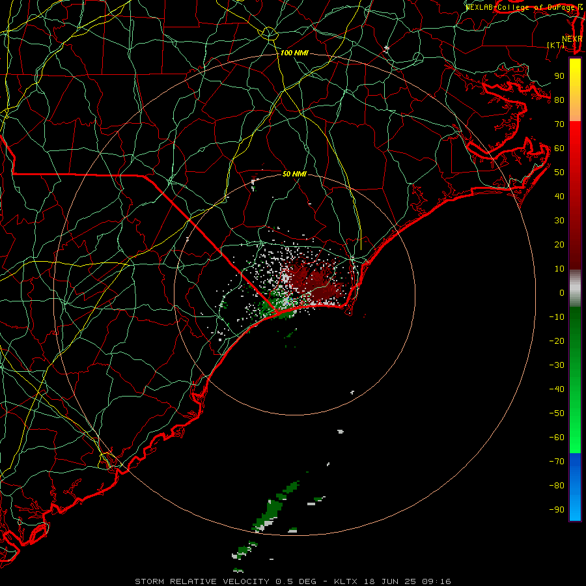Select the "NEXLAB-College of DuPage" header text
Image resolution: width=586 pixels, height=586 pixels.
(521, 7)
